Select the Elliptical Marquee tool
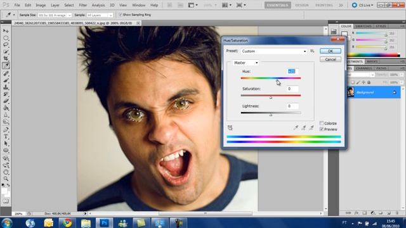 pyautogui.click(x=6, y=38)
